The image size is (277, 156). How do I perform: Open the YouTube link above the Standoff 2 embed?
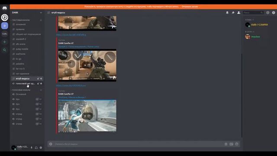71,35
